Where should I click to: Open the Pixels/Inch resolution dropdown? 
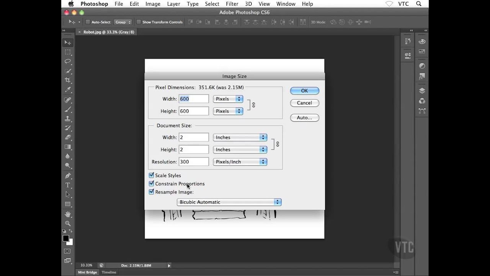240,162
